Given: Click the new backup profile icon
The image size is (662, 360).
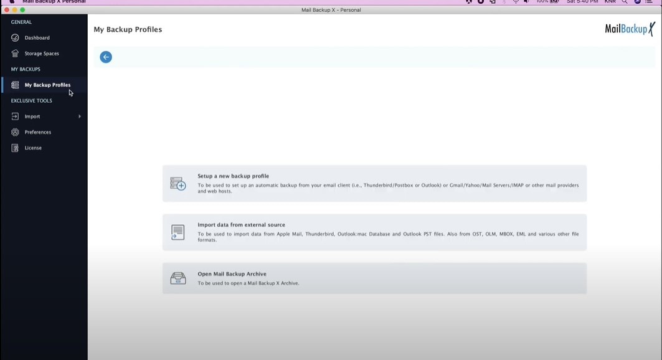Looking at the screenshot, I should (178, 184).
